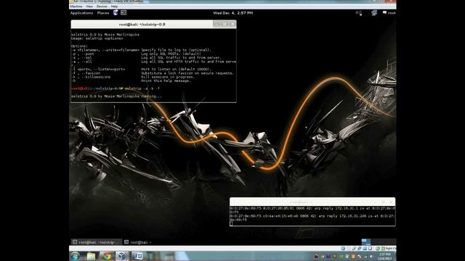
Task: Click the Right Ctrl host key indicator
Action: pos(390,248)
